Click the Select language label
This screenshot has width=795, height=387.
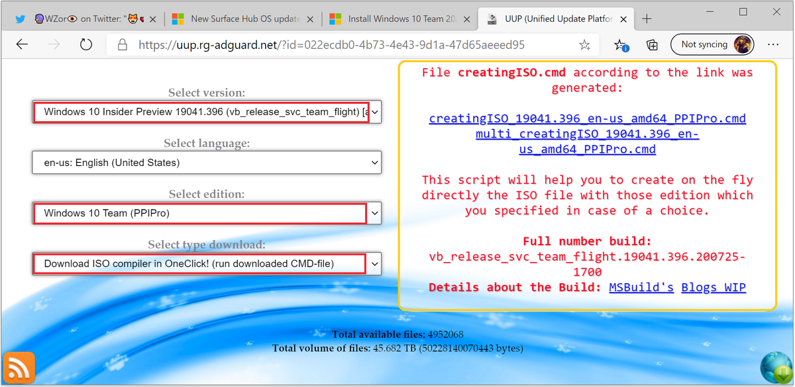pyautogui.click(x=207, y=143)
